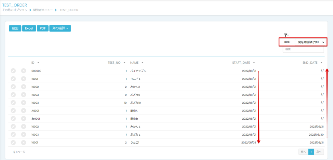Open the END_DATE column header arrow
Viewport: 333px width, 160px height.
point(322,63)
